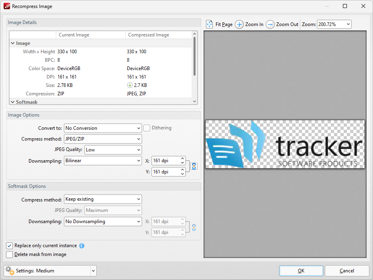Click the JPEG, ZIP compression value
Image resolution: width=373 pixels, height=280 pixels.
pos(136,94)
